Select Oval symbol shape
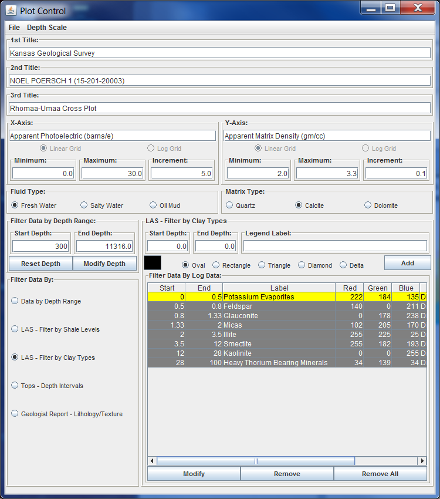 [x=193, y=265]
